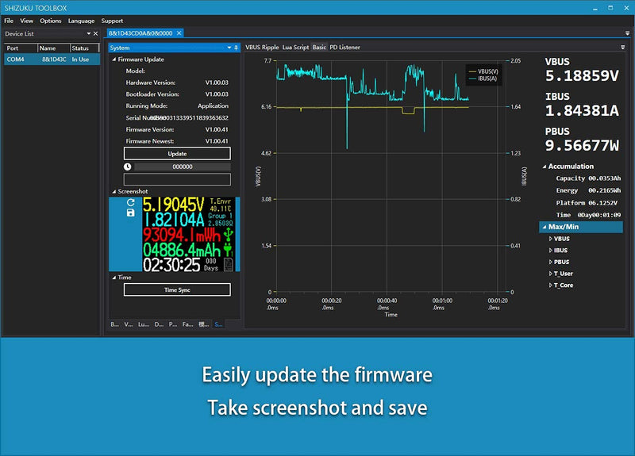Image resolution: width=635 pixels, height=456 pixels.
Task: Switch to the PD Listener tab
Action: pyautogui.click(x=344, y=48)
